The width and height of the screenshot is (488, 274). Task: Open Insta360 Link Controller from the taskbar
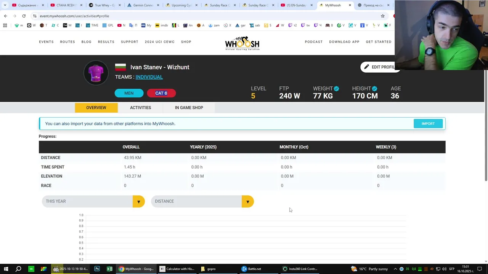coord(300,269)
